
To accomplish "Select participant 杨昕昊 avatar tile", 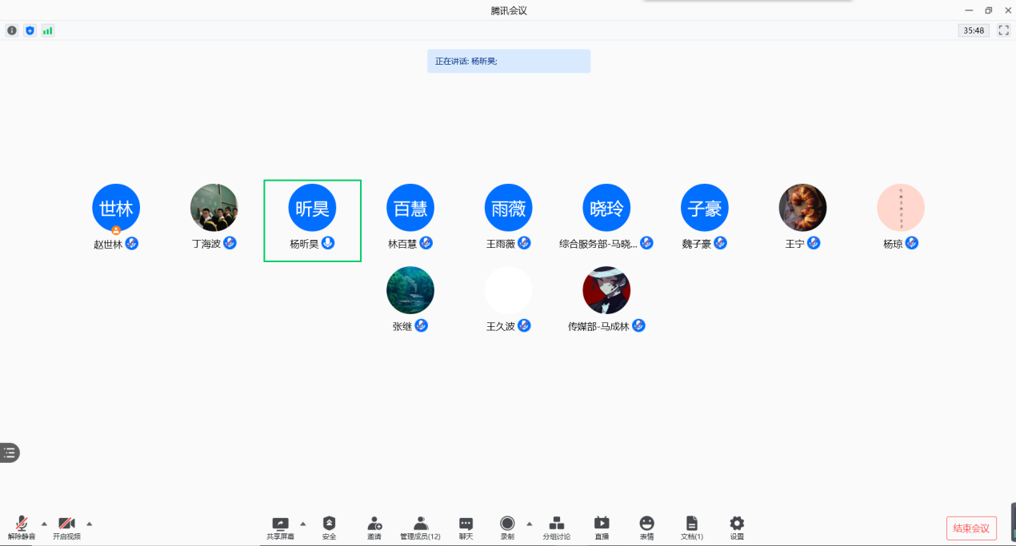I will [x=312, y=209].
